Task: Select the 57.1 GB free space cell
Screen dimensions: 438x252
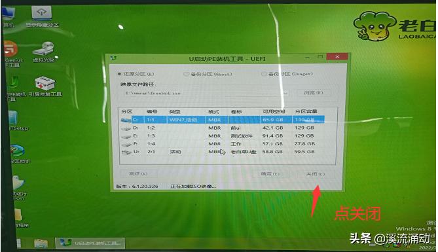Action: [272, 144]
